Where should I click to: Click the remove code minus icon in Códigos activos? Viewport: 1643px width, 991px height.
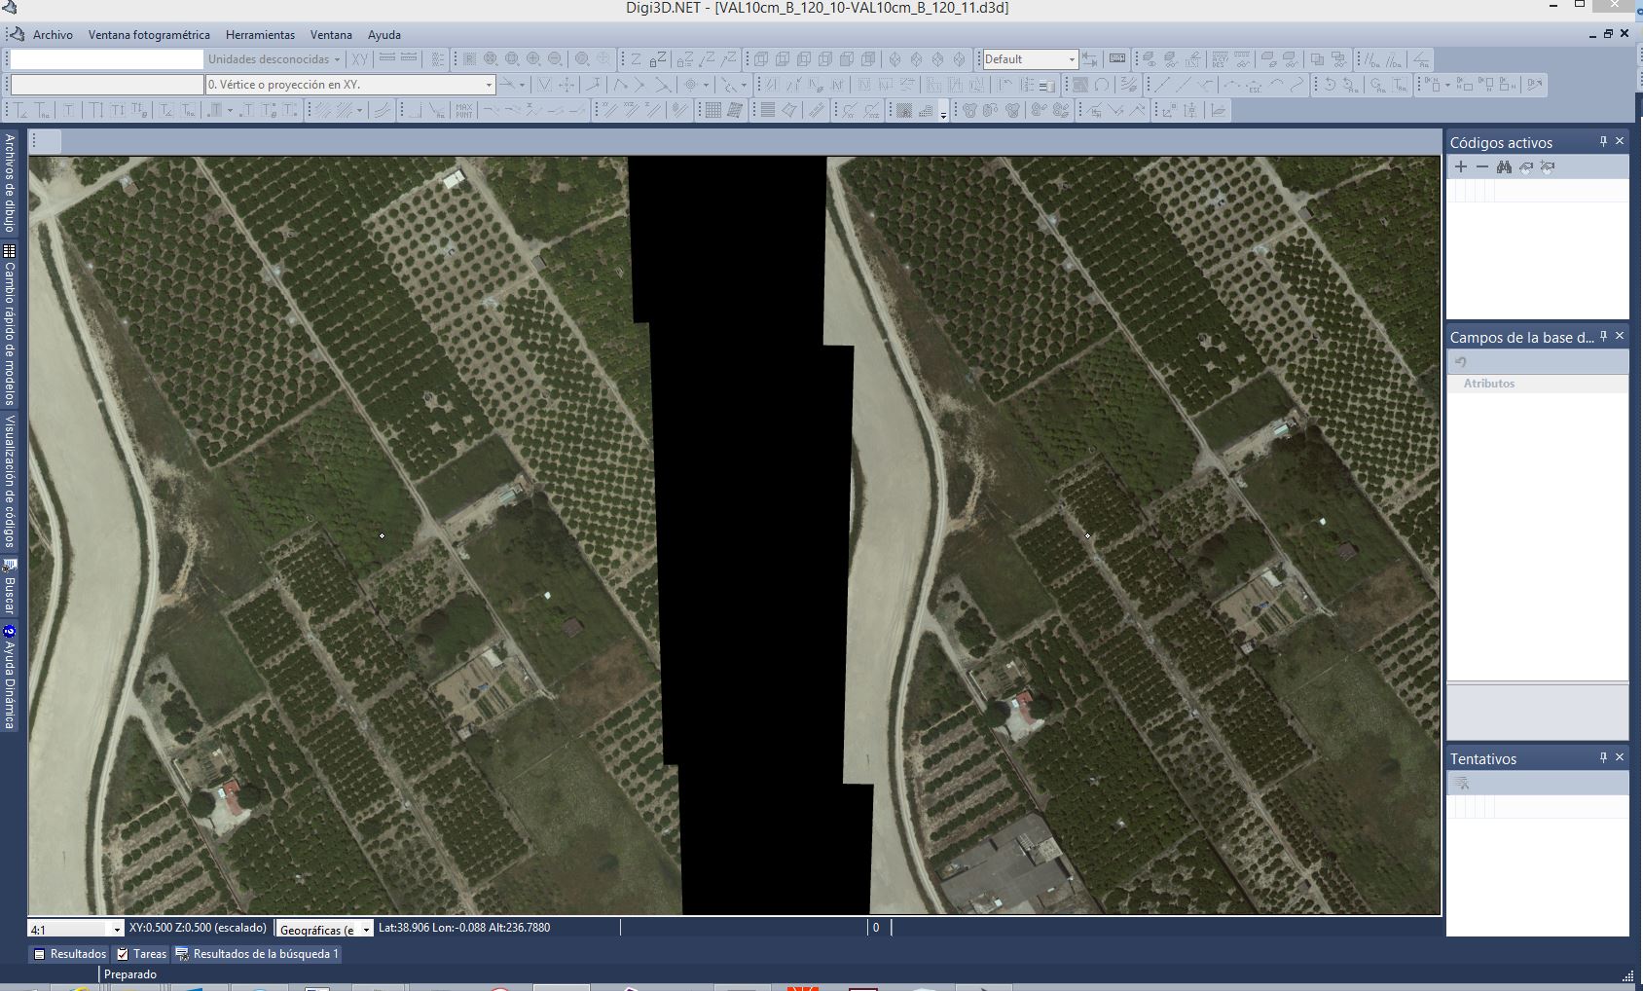(x=1482, y=166)
